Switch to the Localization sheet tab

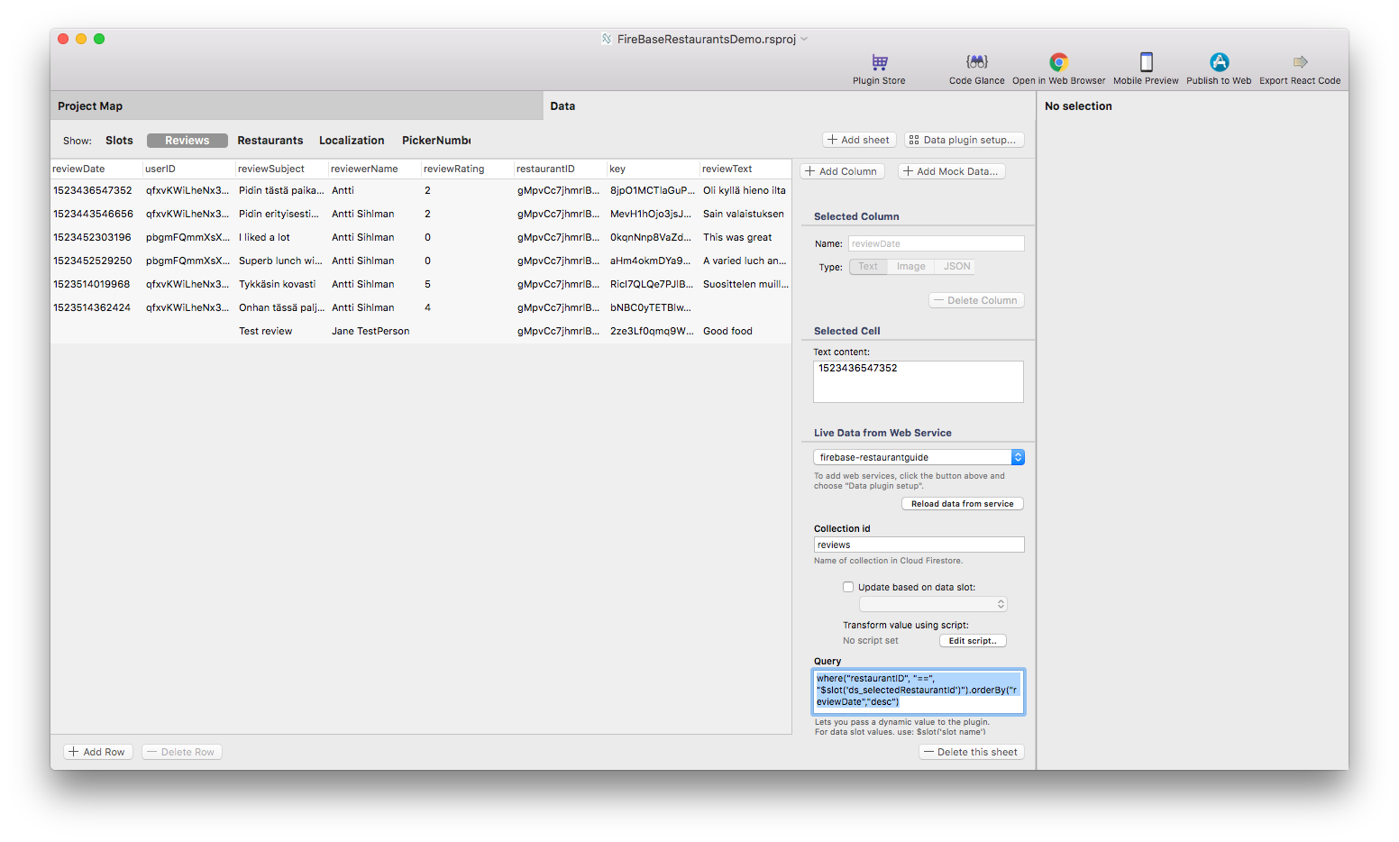352,141
